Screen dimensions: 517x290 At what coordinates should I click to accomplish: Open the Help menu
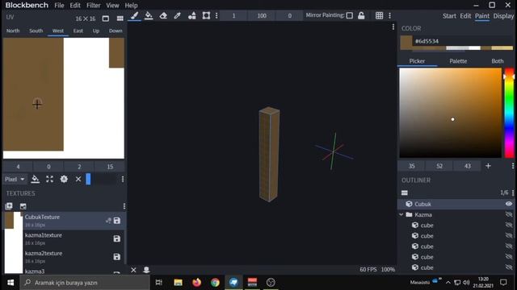[x=131, y=6]
